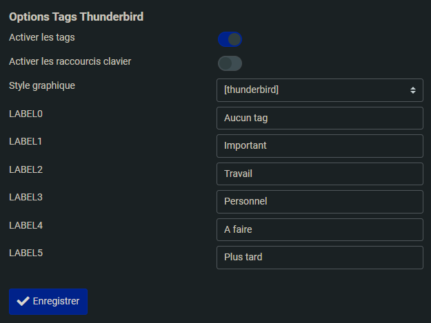Click the Enregistrer button text
This screenshot has width=431, height=323.
(56, 301)
